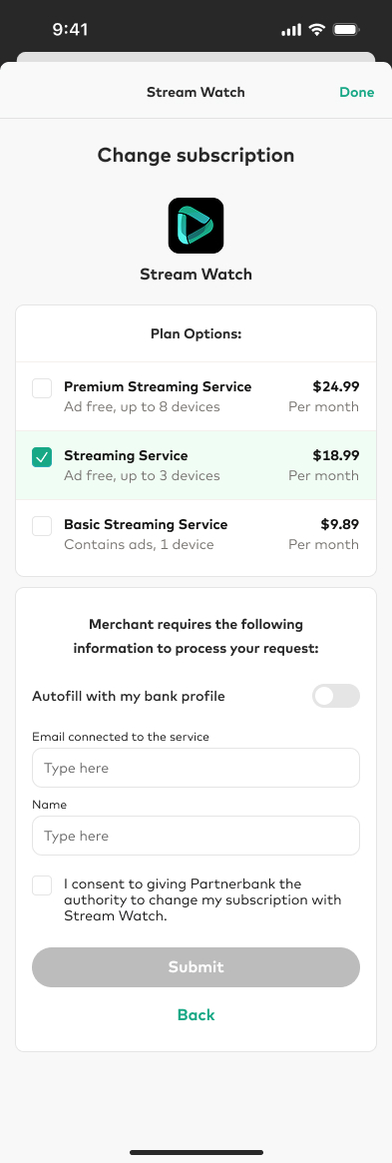Click the Email connected to the service field
Viewport: 392px width, 1163px height.
pos(196,768)
